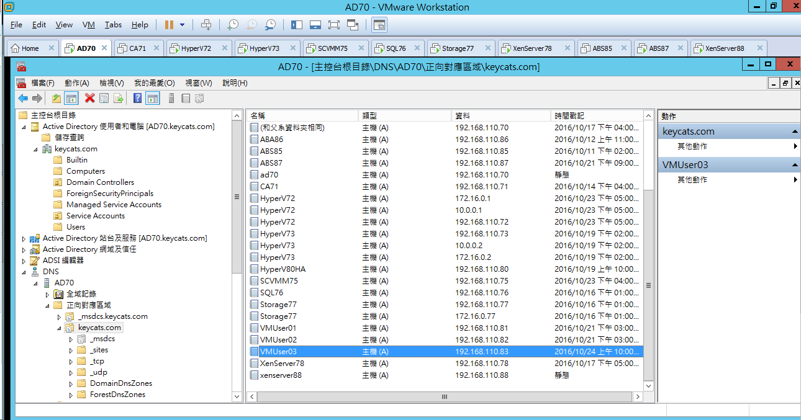Sort by the 時間戳記 column header

click(x=597, y=115)
